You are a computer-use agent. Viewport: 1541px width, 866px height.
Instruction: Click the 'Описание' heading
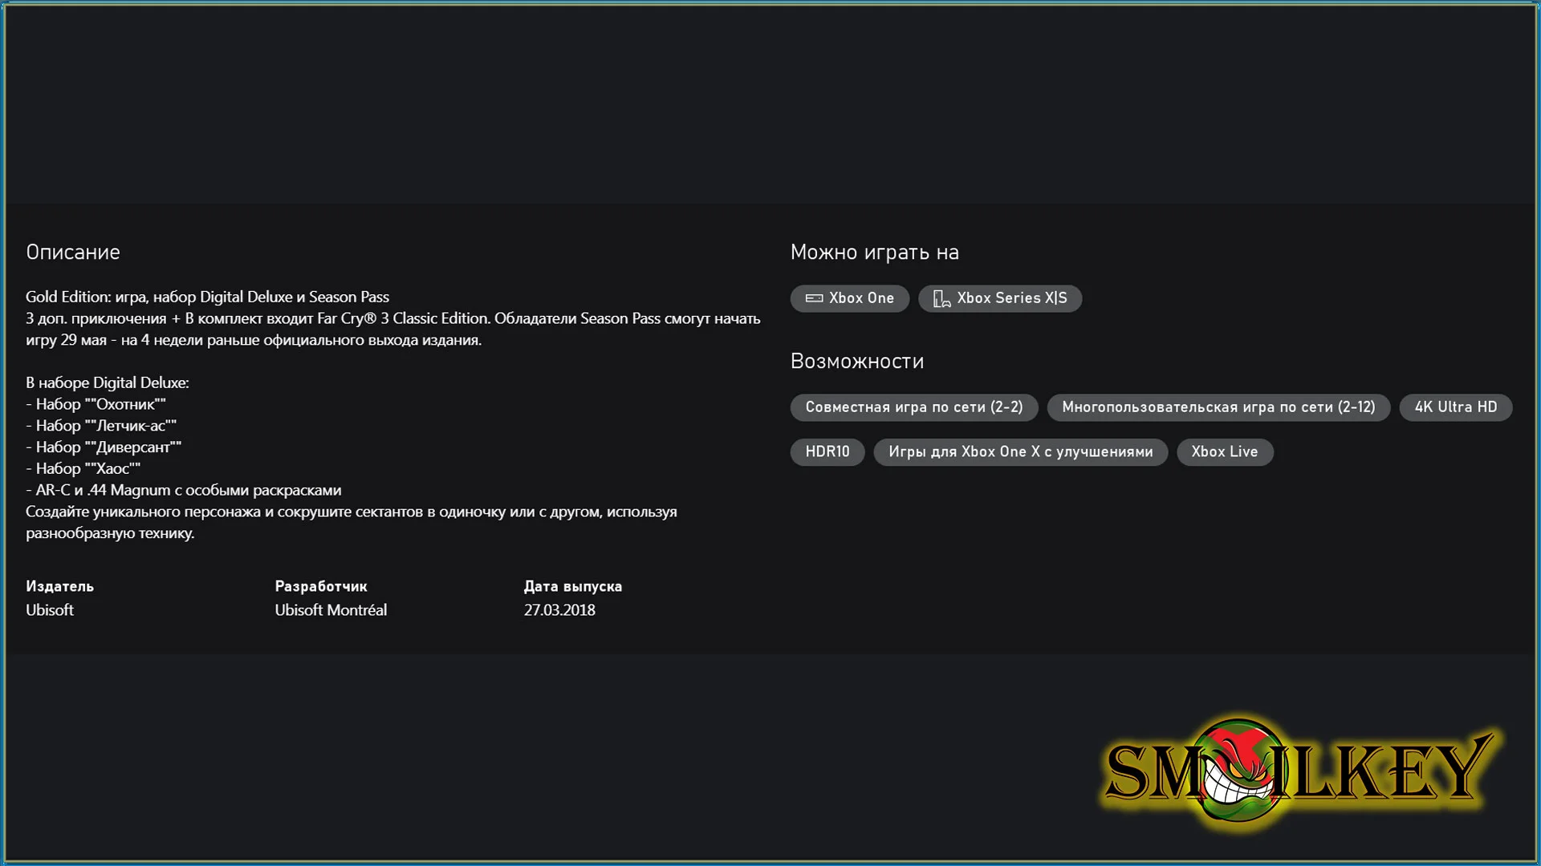tap(73, 253)
